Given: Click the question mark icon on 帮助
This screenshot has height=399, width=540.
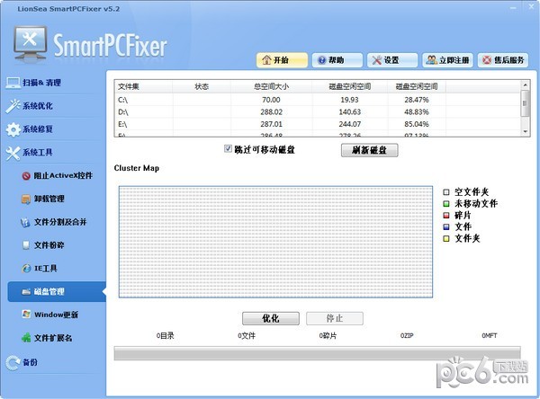Looking at the screenshot, I should click(x=321, y=60).
